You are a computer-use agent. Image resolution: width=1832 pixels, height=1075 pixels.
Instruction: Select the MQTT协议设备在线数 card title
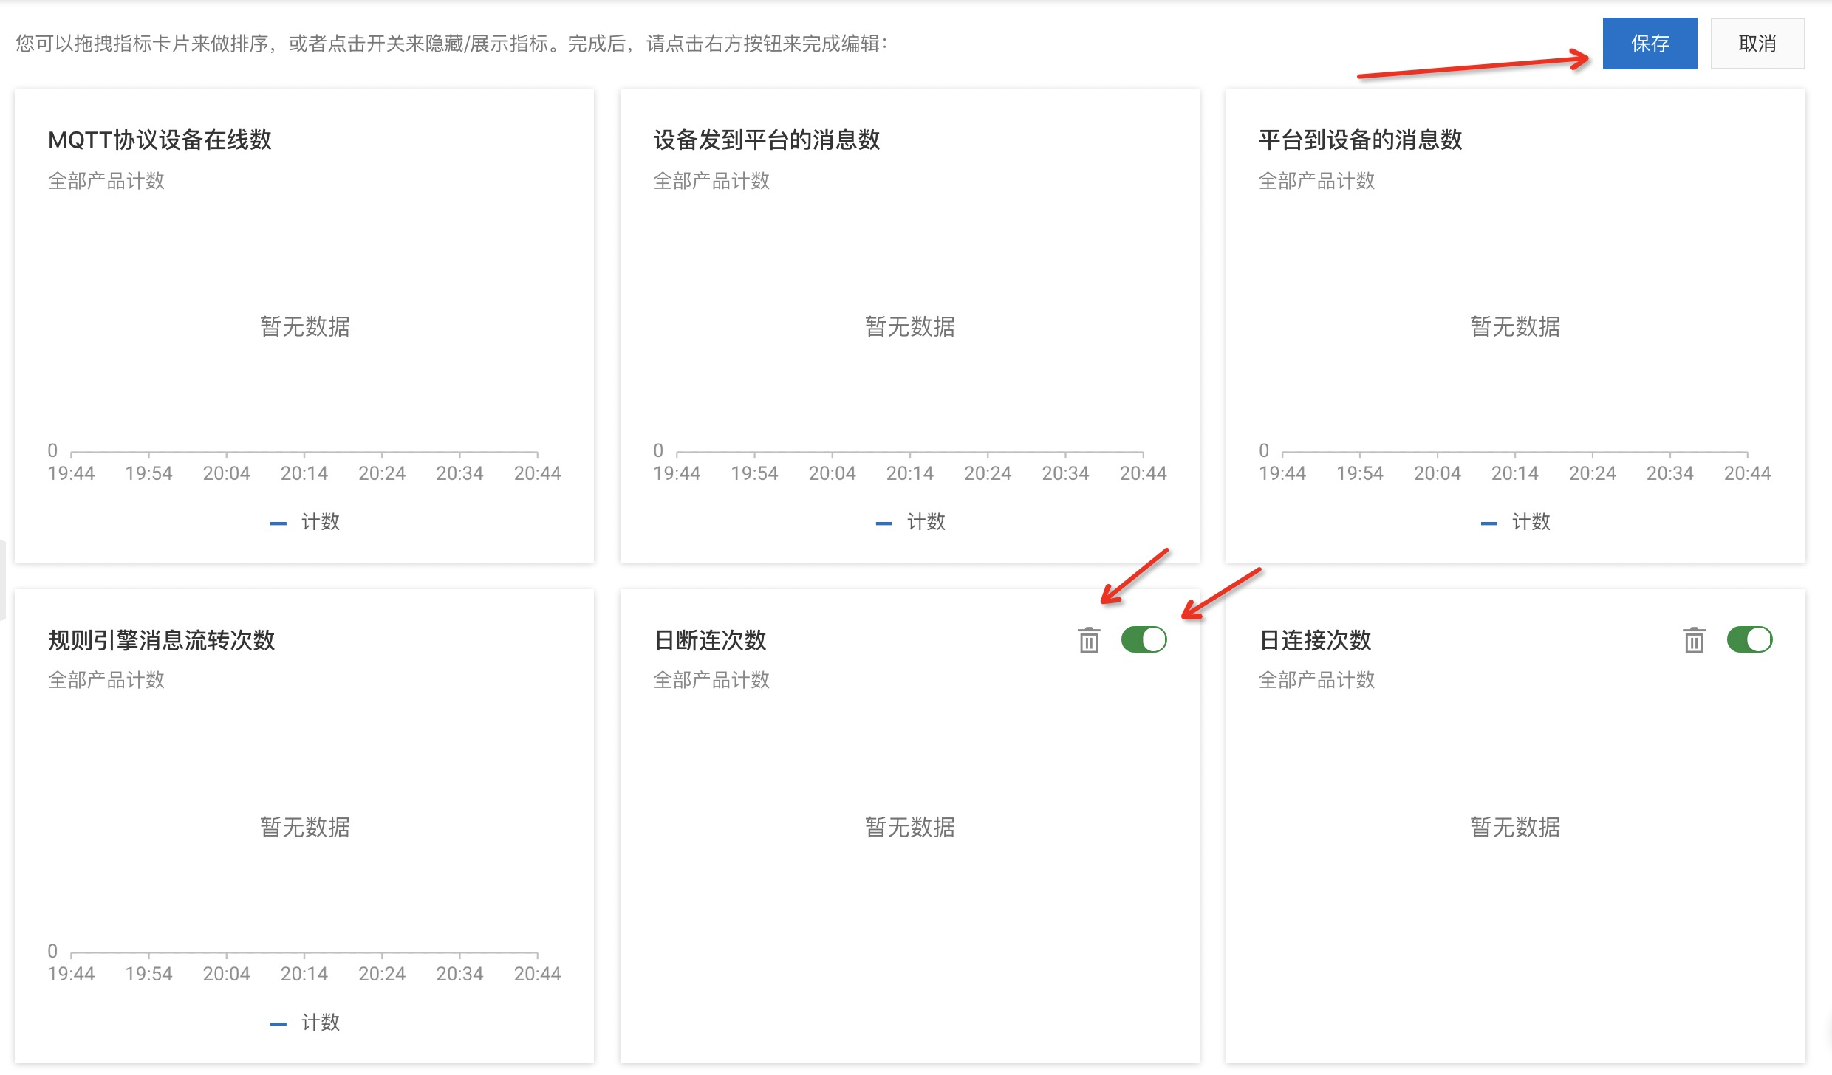coord(160,140)
